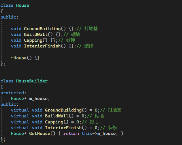Click InteriorFinish method in House class

click(x=42, y=46)
